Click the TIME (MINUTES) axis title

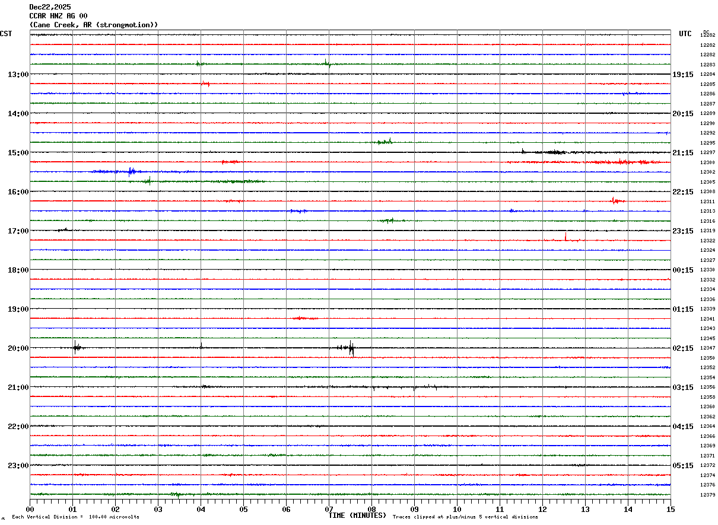coord(357,516)
